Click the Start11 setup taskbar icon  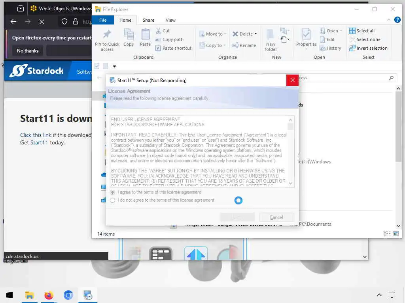(87, 295)
